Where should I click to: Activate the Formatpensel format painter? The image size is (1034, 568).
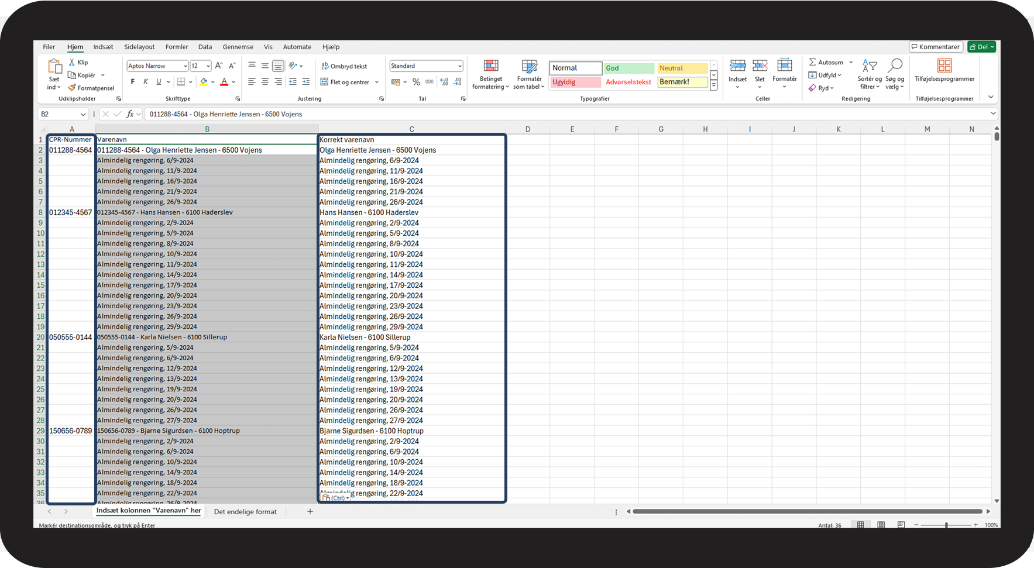coord(91,88)
